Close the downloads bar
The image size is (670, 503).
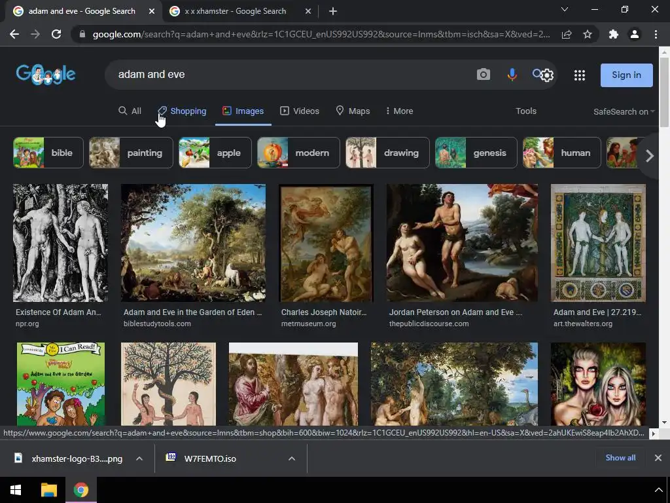click(x=658, y=458)
